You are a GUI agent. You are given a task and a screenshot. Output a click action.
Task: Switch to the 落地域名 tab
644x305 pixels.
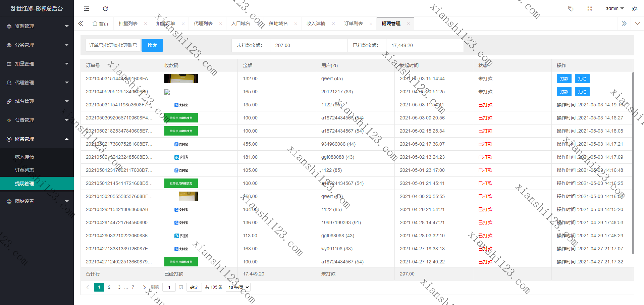(x=278, y=23)
